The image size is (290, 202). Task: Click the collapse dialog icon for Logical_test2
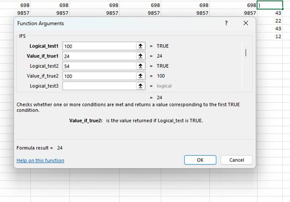141,66
